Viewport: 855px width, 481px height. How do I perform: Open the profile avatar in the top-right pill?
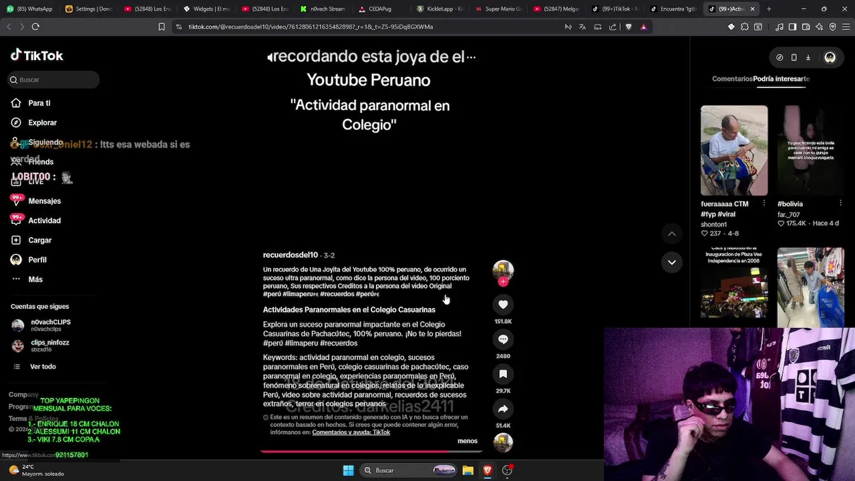tap(830, 57)
